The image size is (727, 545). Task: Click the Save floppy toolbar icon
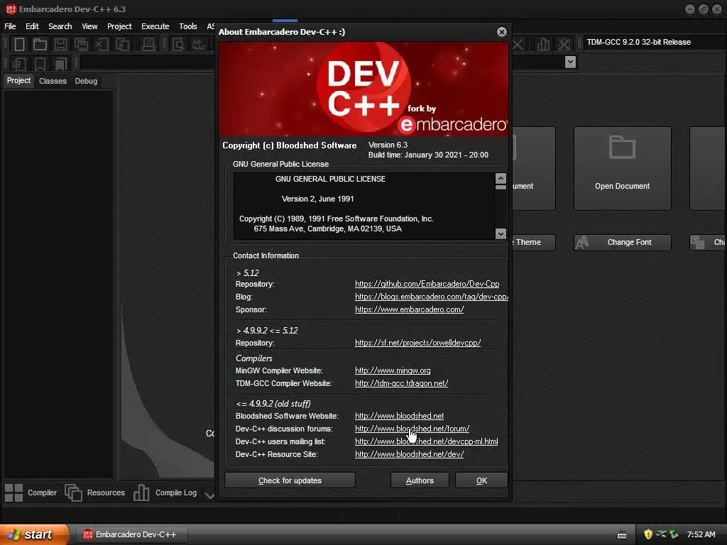coord(60,45)
